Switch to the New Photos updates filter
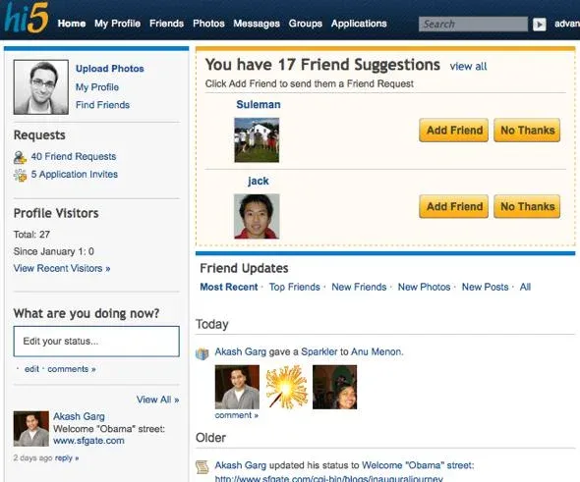Screen dimensions: 580x482 (424, 287)
